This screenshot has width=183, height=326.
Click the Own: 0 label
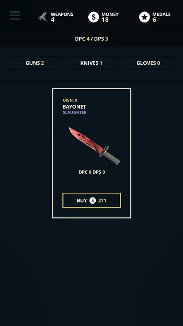tap(70, 101)
